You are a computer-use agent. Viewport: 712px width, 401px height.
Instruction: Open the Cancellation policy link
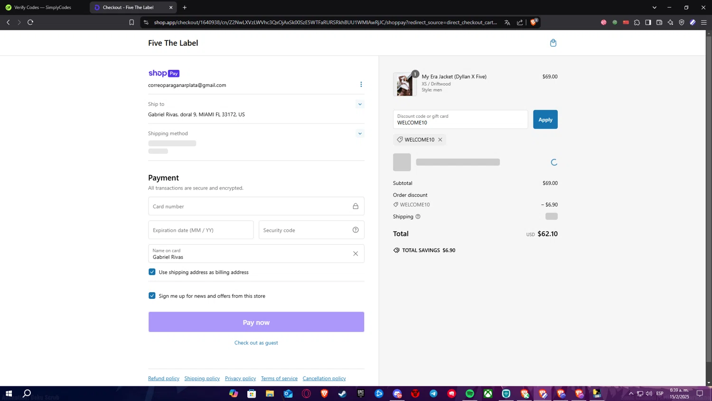tap(324, 378)
